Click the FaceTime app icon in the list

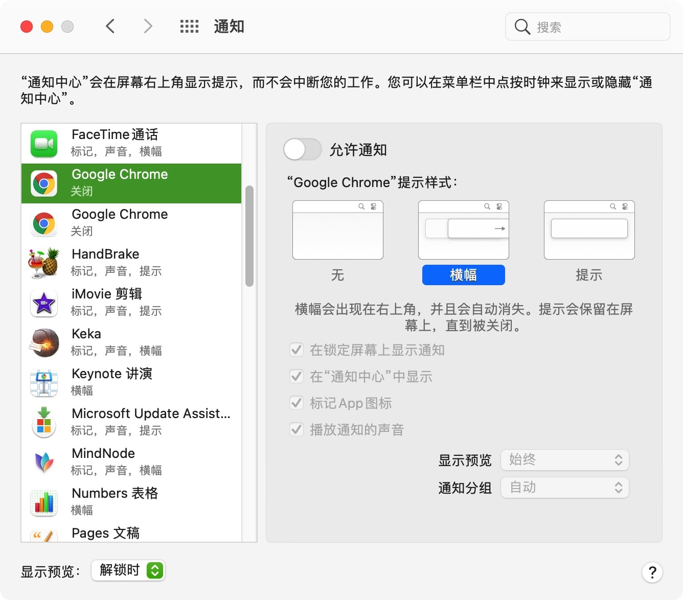pos(44,144)
